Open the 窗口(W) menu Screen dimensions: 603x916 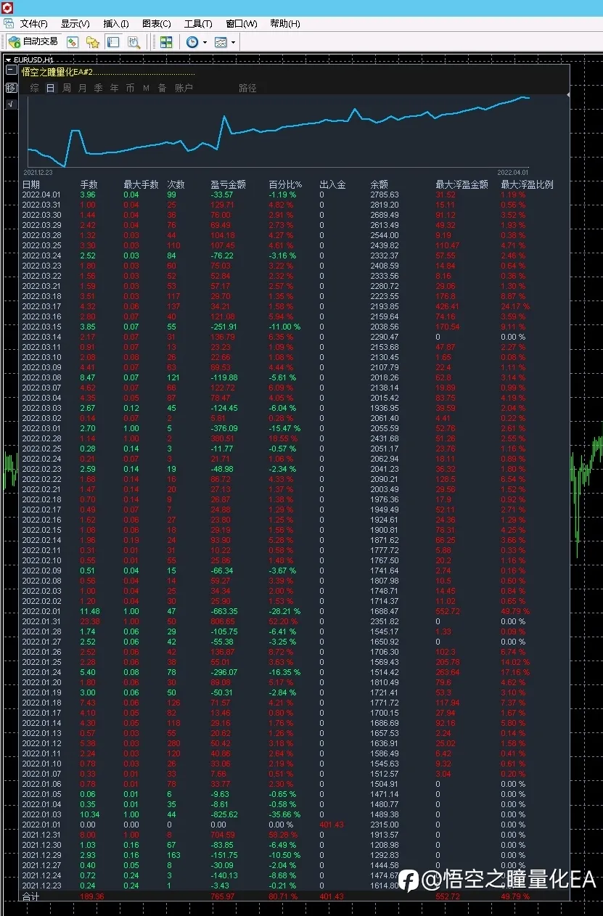pos(242,24)
